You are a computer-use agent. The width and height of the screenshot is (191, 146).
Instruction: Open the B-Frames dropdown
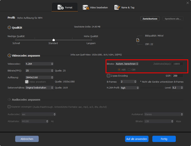[x=129, y=82]
